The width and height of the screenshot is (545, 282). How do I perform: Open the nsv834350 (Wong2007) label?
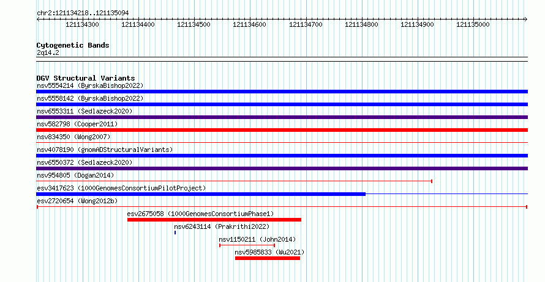73,137
